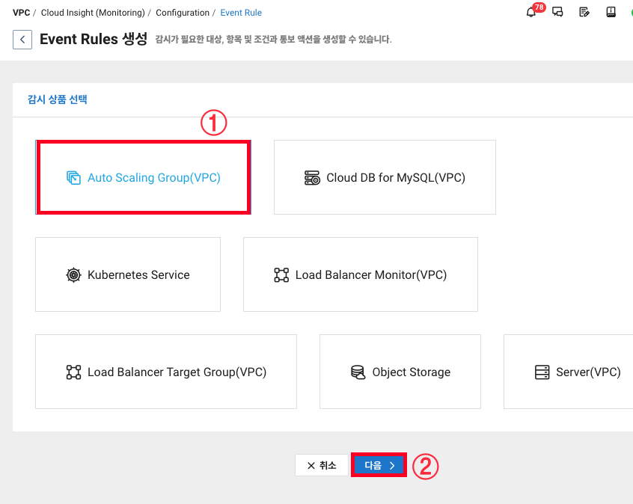Click the Load Balancer Target Group icon
Viewport: 633px width, 504px height.
[73, 372]
